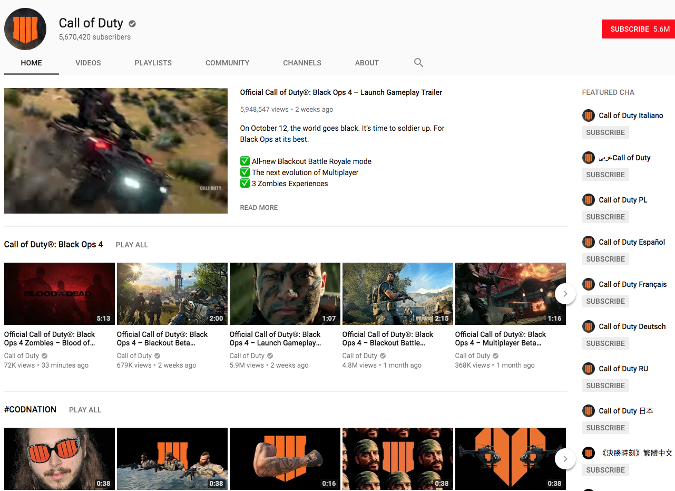
Task: Subscribe to Call of Duty Deutsch
Action: coord(605,343)
